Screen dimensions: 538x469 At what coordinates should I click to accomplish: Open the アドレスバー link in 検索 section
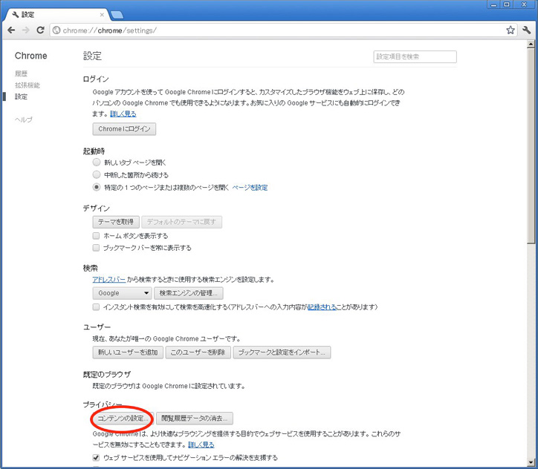[109, 280]
